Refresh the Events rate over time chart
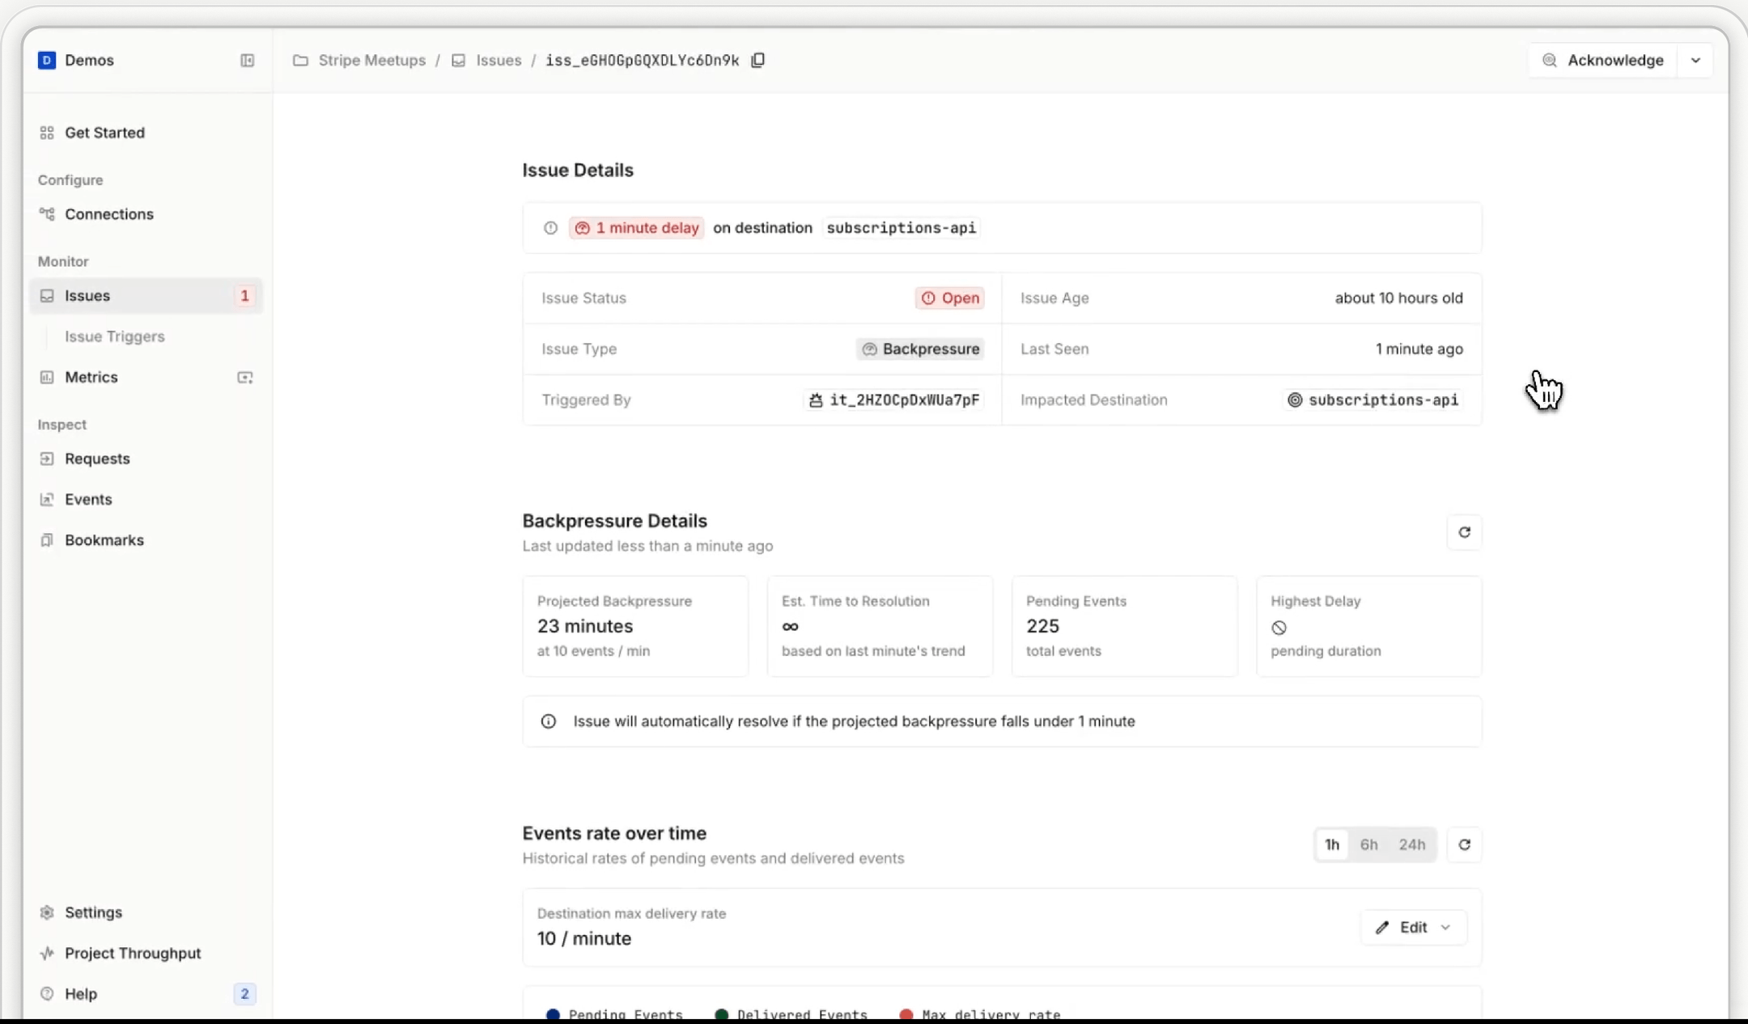Screen dimensions: 1748x1024 (1466, 844)
